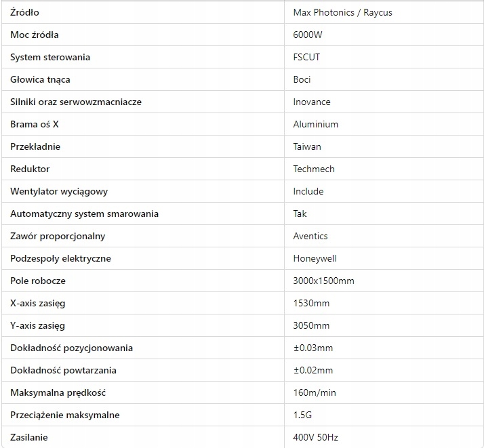Viewport: 484px width, 448px height.
Task: Click the "6000W" source power value
Action: click(306, 35)
